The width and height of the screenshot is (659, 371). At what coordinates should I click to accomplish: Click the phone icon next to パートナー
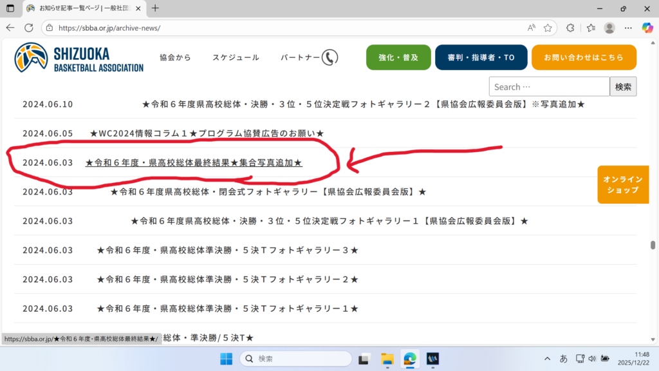[x=329, y=57]
